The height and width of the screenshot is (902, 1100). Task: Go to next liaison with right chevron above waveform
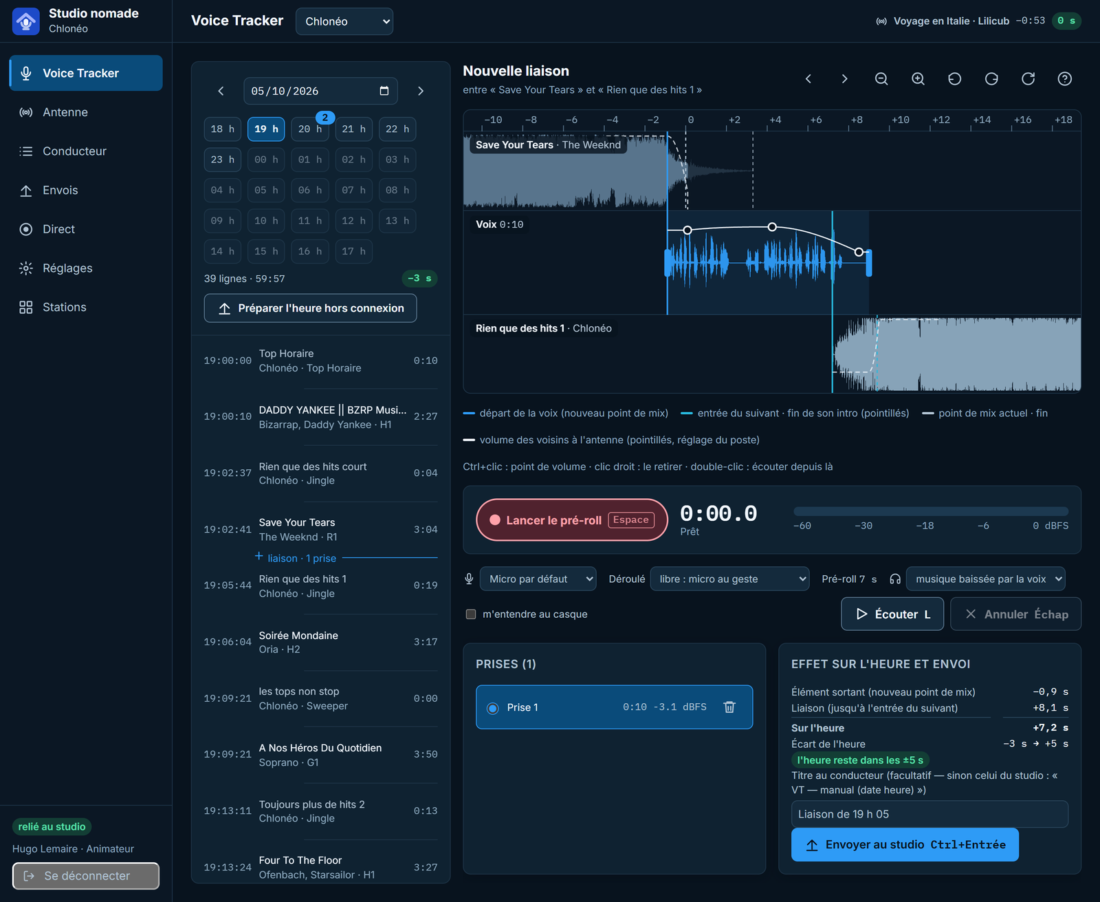coord(844,79)
